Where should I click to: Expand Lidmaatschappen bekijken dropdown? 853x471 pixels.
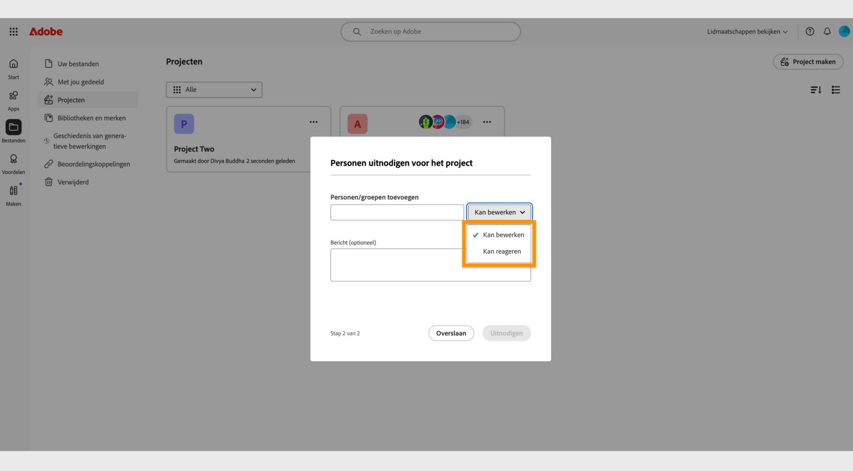[747, 32]
